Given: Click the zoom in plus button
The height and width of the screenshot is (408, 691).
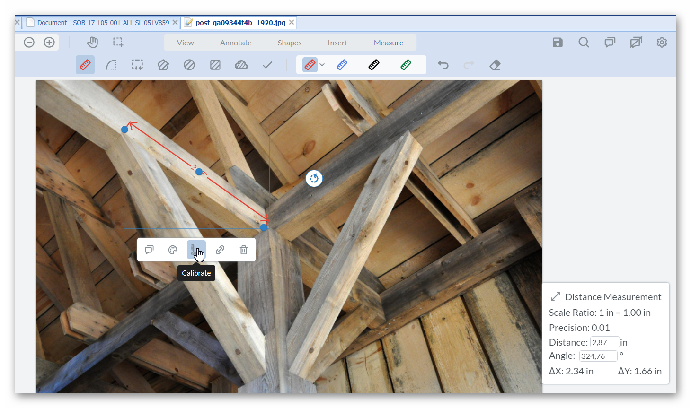Looking at the screenshot, I should click(49, 43).
